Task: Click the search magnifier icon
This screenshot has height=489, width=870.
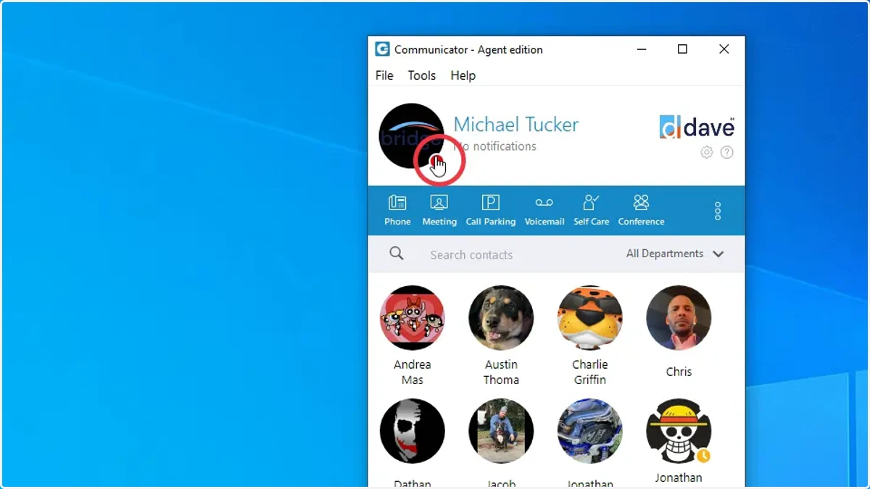Action: [397, 254]
